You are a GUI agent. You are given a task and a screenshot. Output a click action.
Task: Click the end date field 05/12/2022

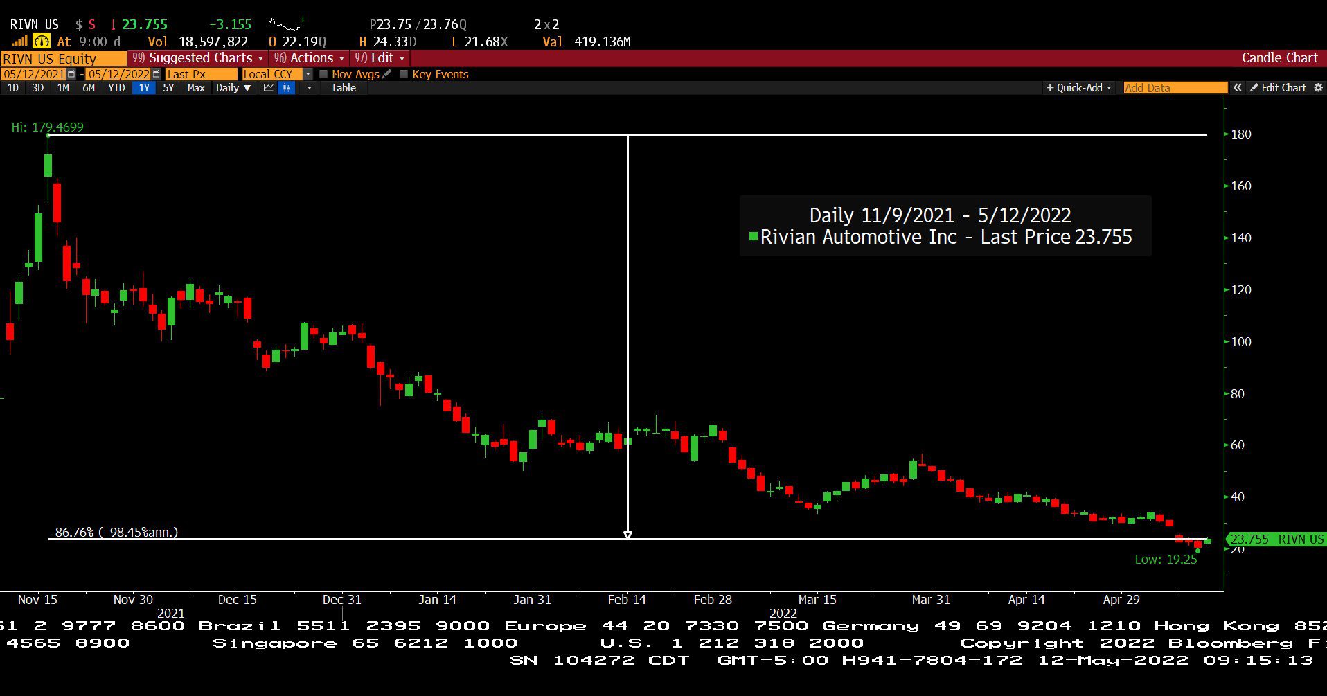point(118,74)
